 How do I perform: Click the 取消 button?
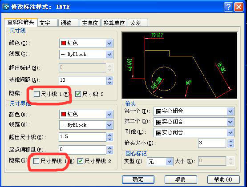pyautogui.click(x=181, y=179)
